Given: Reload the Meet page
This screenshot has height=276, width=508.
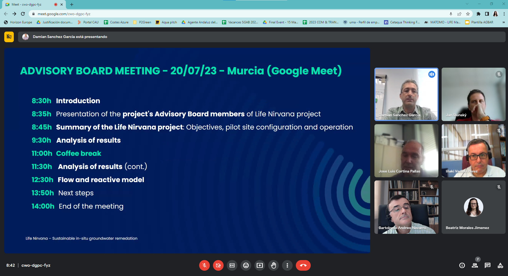Looking at the screenshot, I should pos(23,14).
